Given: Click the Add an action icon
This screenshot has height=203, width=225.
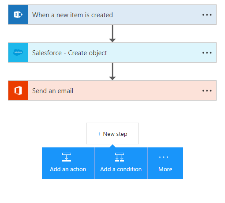Looking at the screenshot, I should pyautogui.click(x=67, y=157).
